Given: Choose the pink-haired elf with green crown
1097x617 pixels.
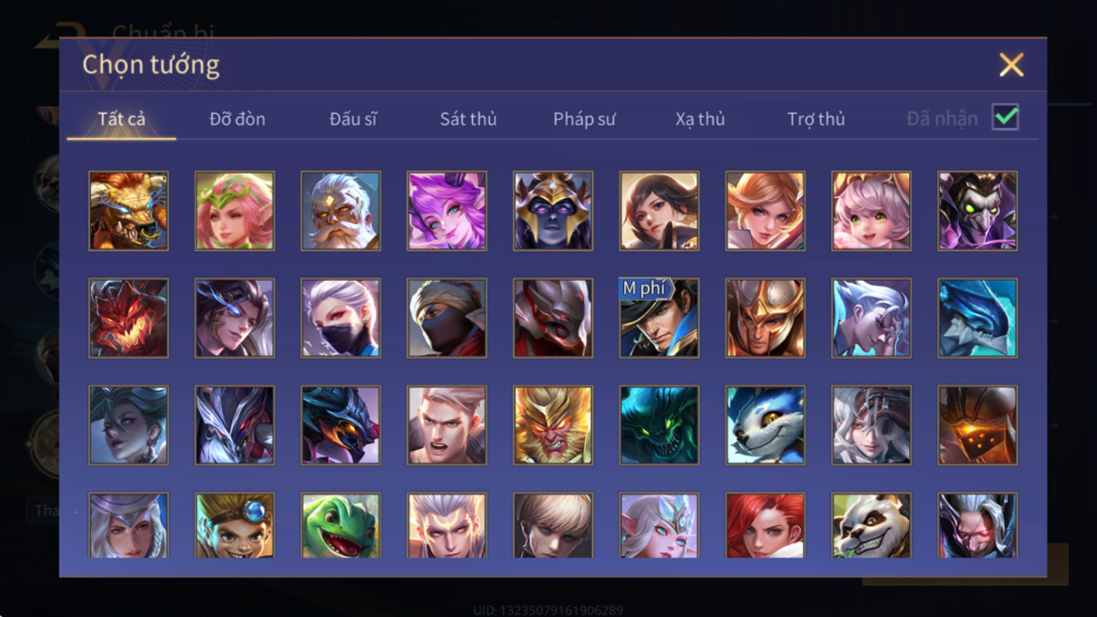Looking at the screenshot, I should click(x=235, y=211).
